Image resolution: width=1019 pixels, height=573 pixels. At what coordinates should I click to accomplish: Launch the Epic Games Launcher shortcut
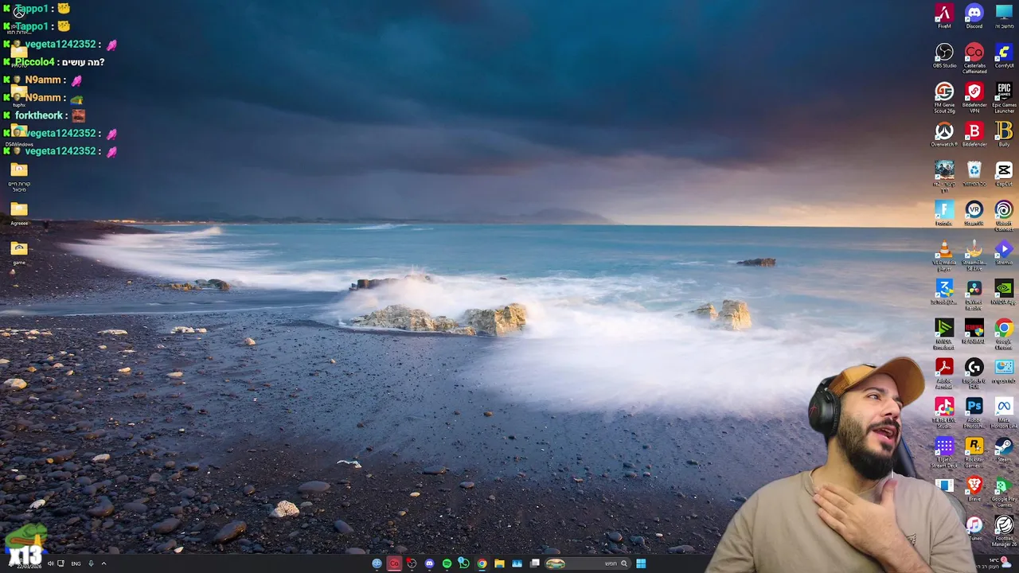pyautogui.click(x=1004, y=99)
